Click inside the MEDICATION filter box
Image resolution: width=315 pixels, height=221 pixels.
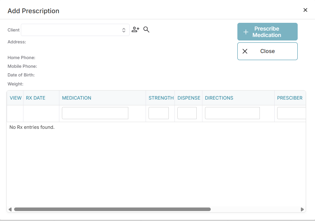point(95,113)
